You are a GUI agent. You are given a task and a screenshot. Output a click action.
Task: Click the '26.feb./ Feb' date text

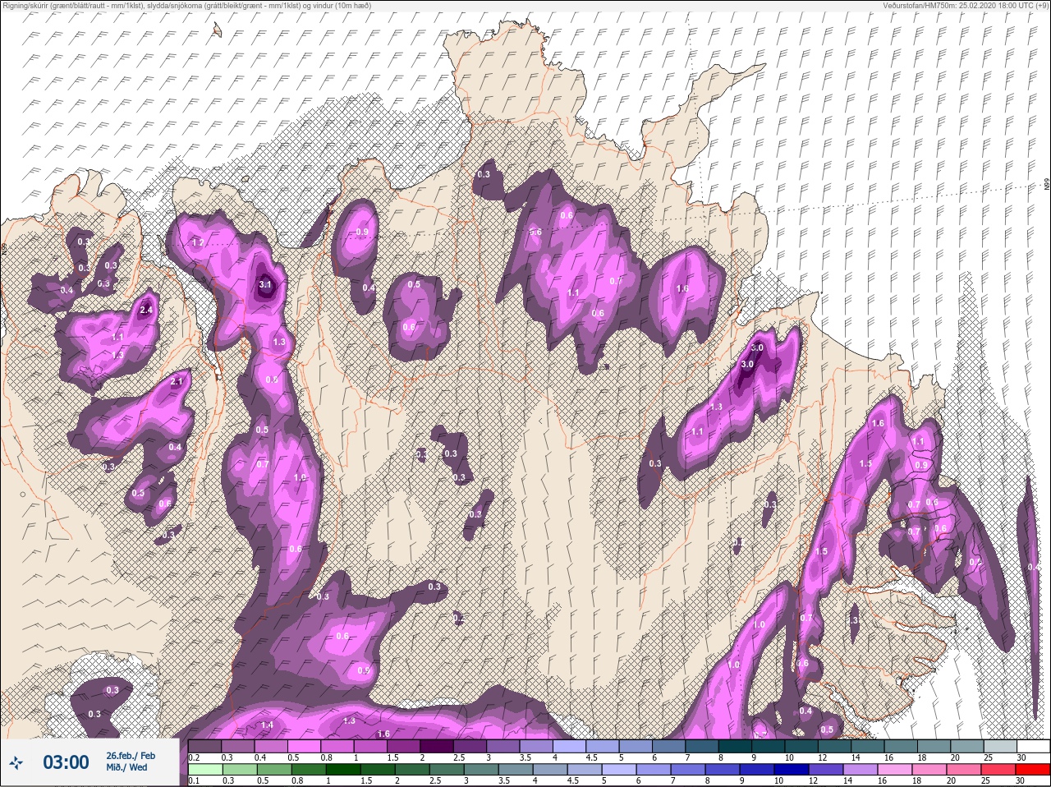coord(131,755)
